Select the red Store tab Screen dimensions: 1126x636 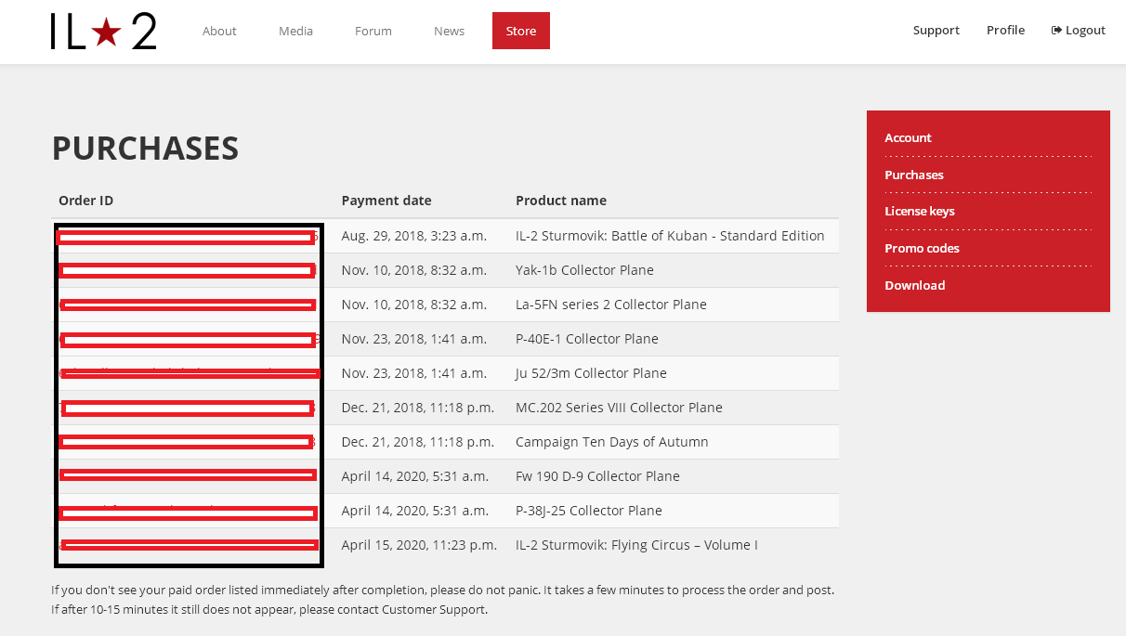pos(521,31)
